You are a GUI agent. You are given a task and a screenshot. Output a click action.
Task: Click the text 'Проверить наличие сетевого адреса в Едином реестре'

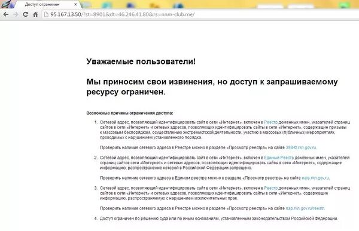click(153, 178)
